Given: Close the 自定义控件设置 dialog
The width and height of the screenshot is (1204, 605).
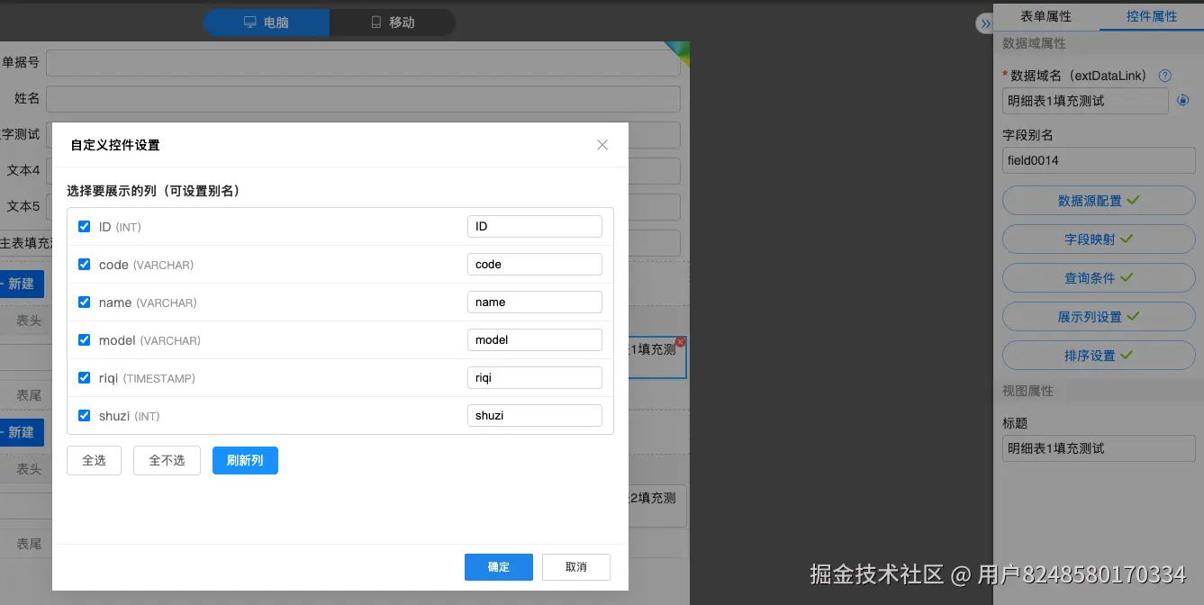Looking at the screenshot, I should pyautogui.click(x=602, y=145).
